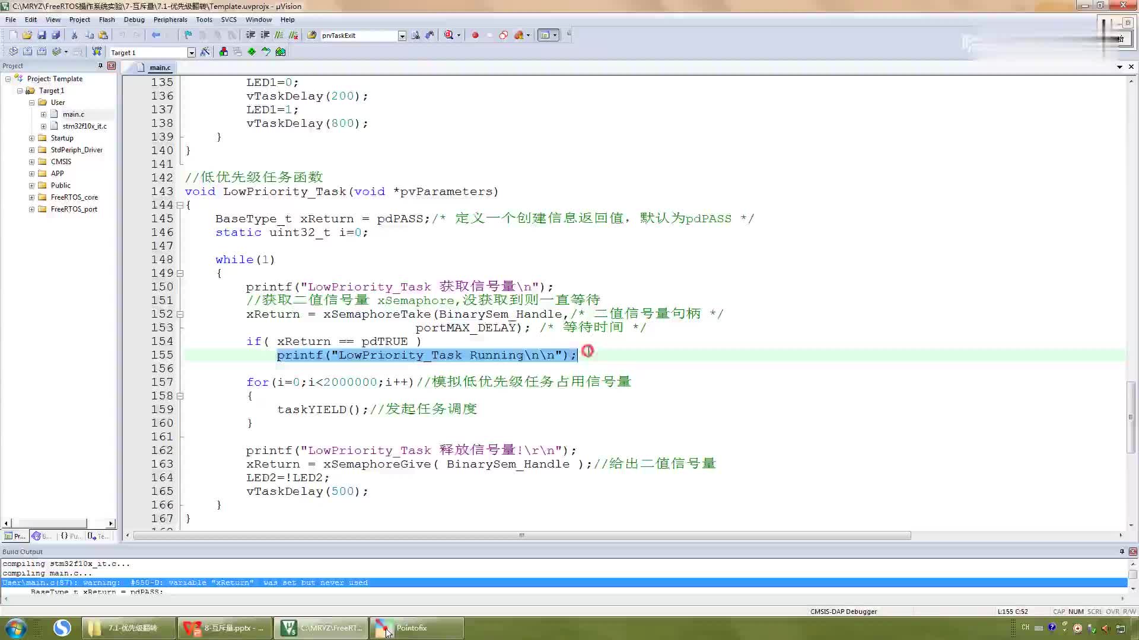Collapse the Target 1 tree node
Viewport: 1139px width, 640px height.
point(20,91)
